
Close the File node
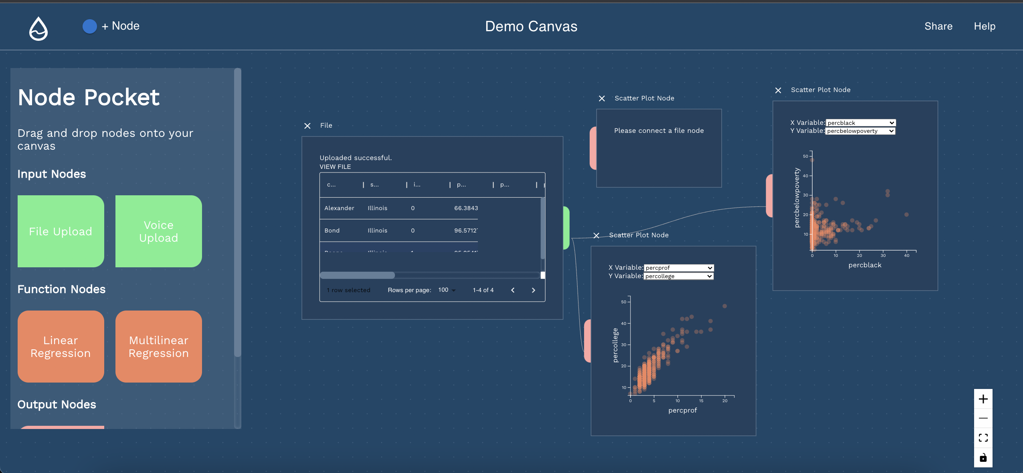click(x=307, y=126)
